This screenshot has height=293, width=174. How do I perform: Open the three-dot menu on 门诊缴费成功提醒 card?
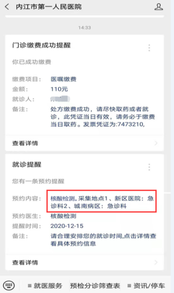tap(149, 48)
